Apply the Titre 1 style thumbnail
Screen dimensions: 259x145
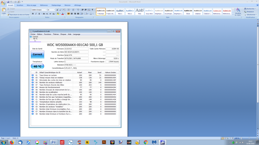pyautogui.click(x=120, y=12)
